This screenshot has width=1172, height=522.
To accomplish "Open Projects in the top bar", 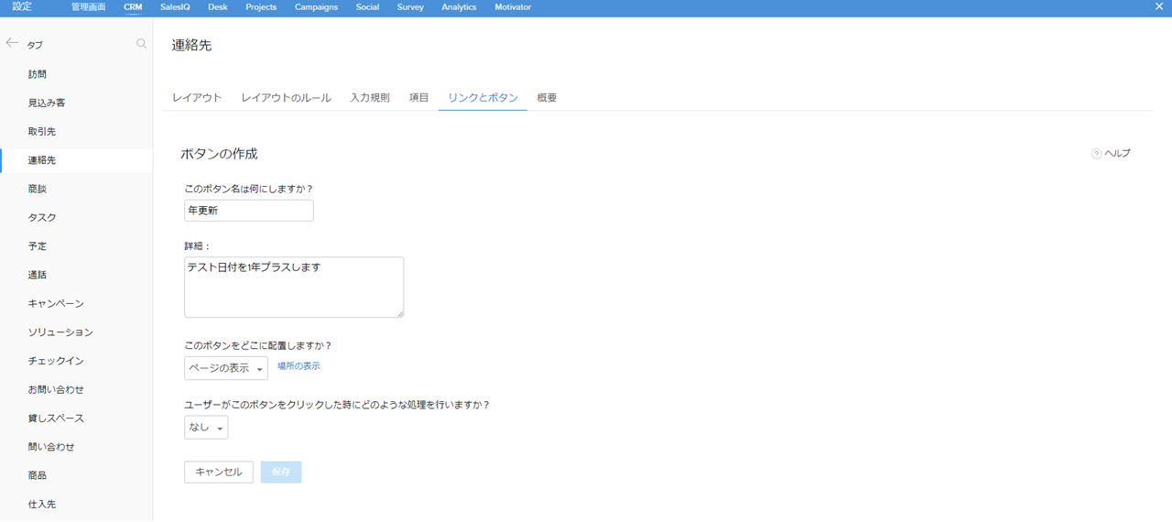I will coord(261,6).
